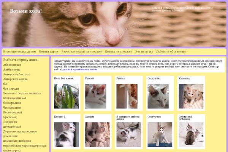Click the 'Рыжик' card title
This screenshot has height=152, width=228.
pyautogui.click(x=120, y=78)
